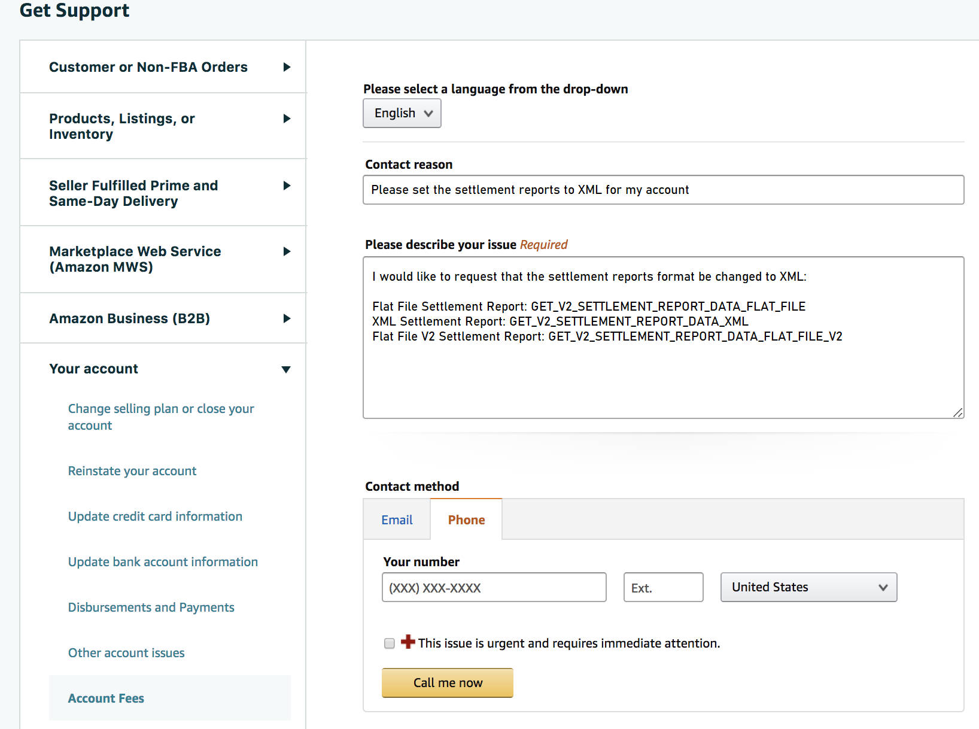Select Account Fees in sidebar
This screenshot has height=729, width=979.
pyautogui.click(x=106, y=698)
